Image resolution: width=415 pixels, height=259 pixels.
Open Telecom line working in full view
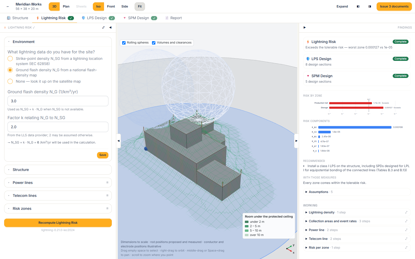406,239
